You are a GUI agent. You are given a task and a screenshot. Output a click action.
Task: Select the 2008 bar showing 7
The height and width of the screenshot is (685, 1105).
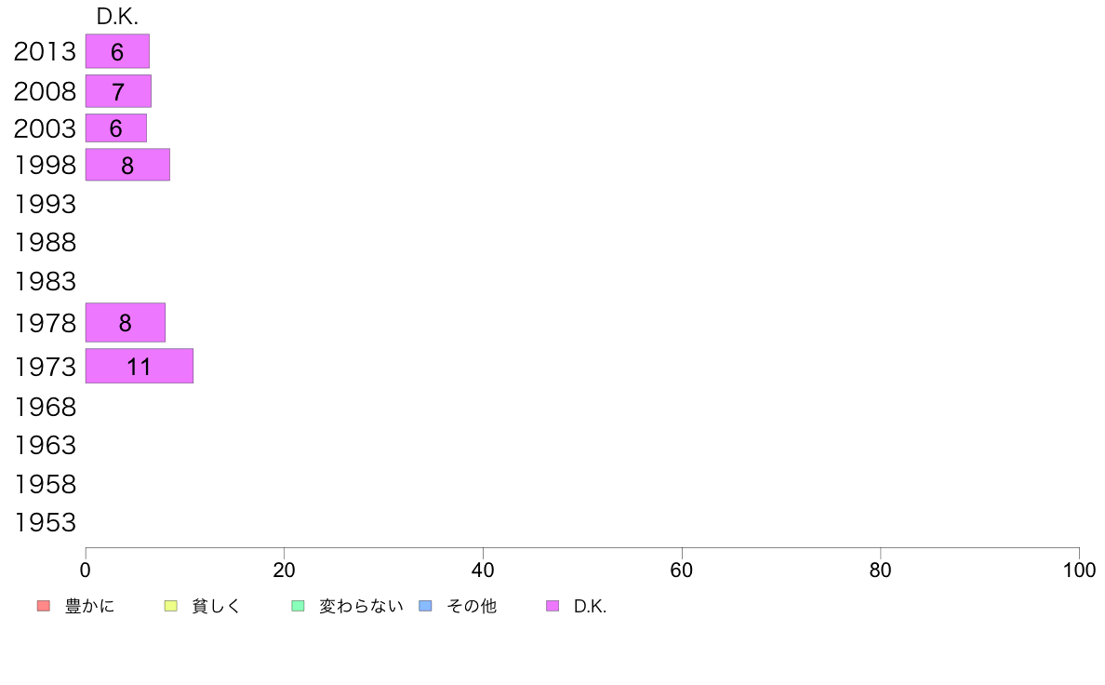click(x=118, y=91)
